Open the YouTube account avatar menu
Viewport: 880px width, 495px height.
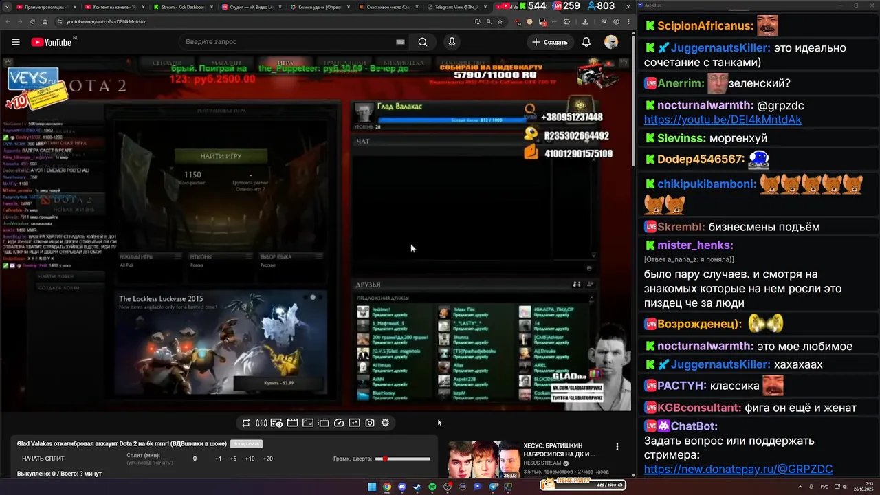[611, 42]
